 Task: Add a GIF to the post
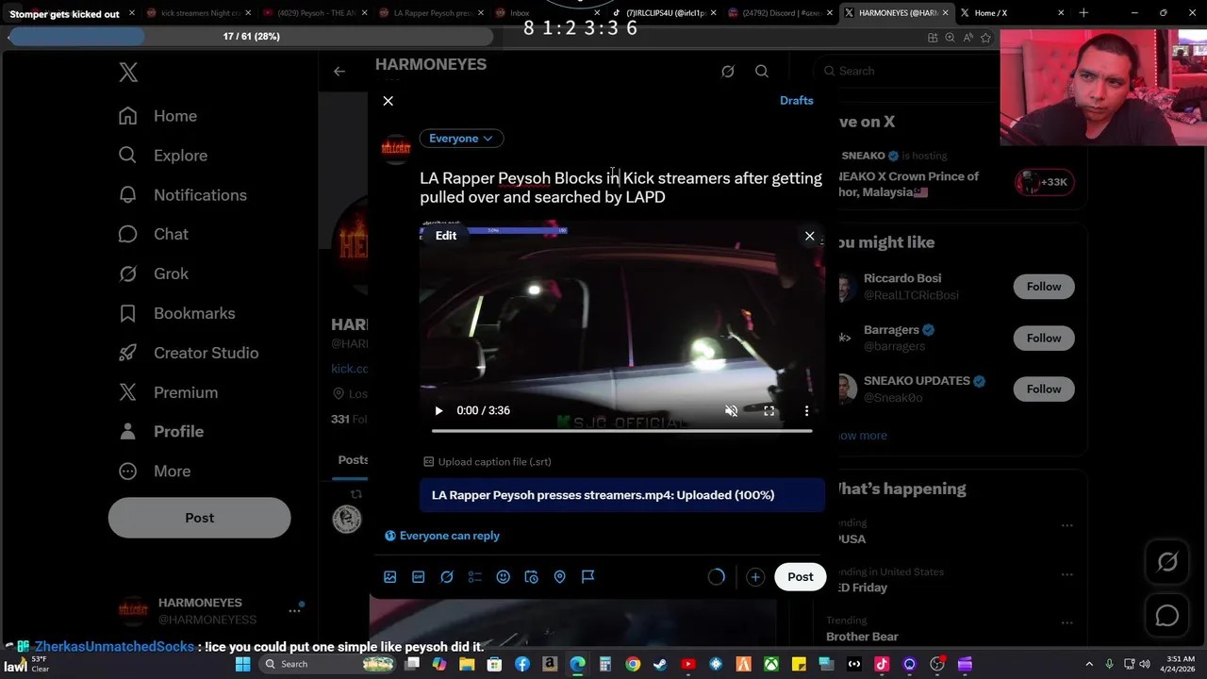419,576
